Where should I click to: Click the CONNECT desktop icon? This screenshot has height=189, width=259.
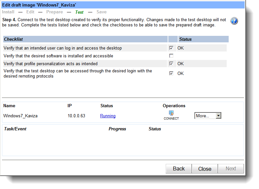click(171, 115)
